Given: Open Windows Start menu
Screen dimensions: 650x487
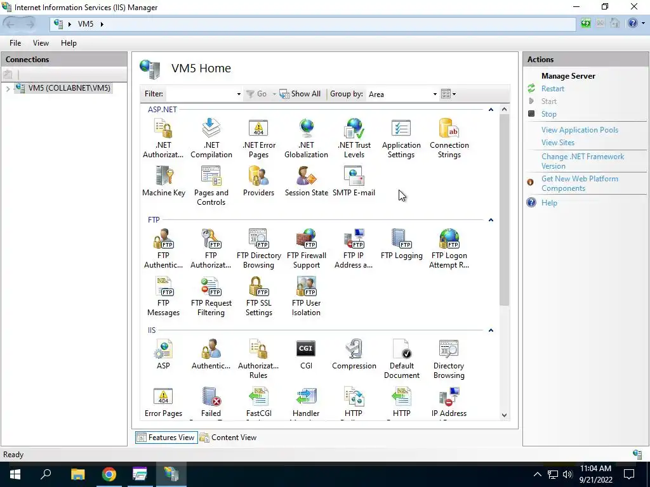Looking at the screenshot, I should pyautogui.click(x=15, y=474).
